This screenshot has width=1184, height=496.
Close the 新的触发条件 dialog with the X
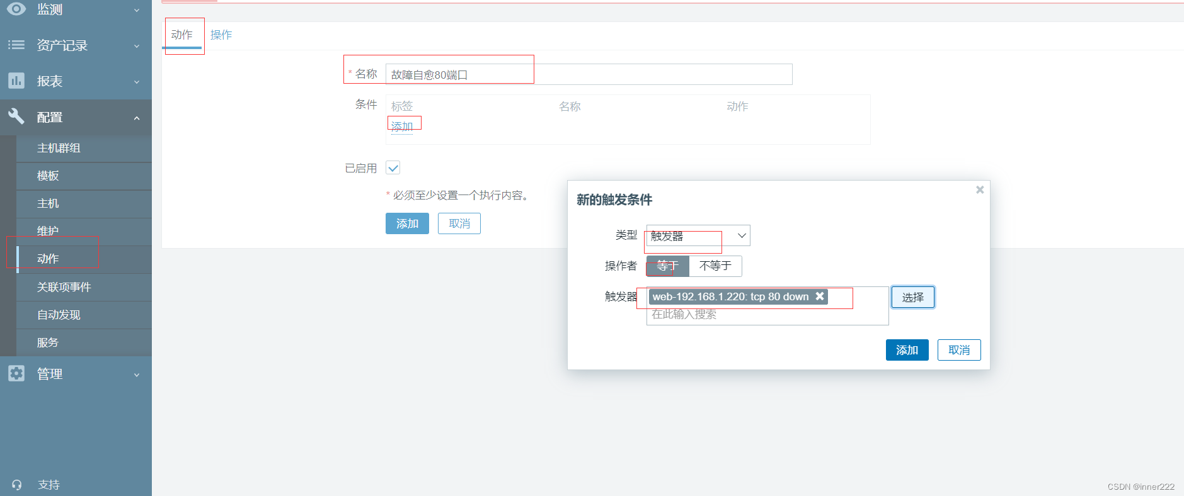pos(980,189)
